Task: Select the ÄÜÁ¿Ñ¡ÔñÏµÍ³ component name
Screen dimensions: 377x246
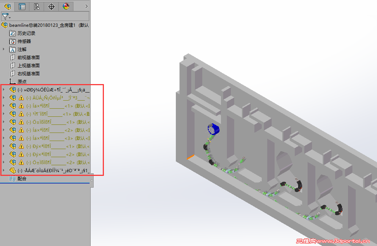Action: point(58,98)
